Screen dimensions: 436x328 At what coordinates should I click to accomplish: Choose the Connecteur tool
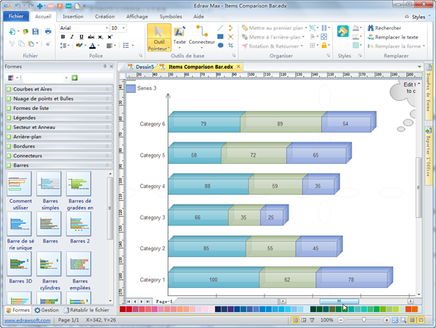[201, 33]
